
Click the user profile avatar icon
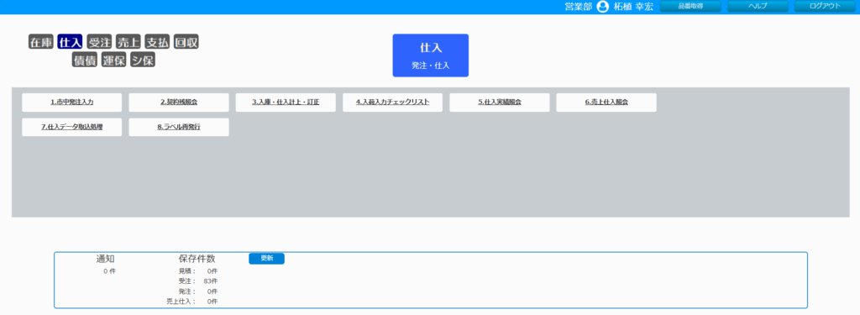click(x=603, y=7)
